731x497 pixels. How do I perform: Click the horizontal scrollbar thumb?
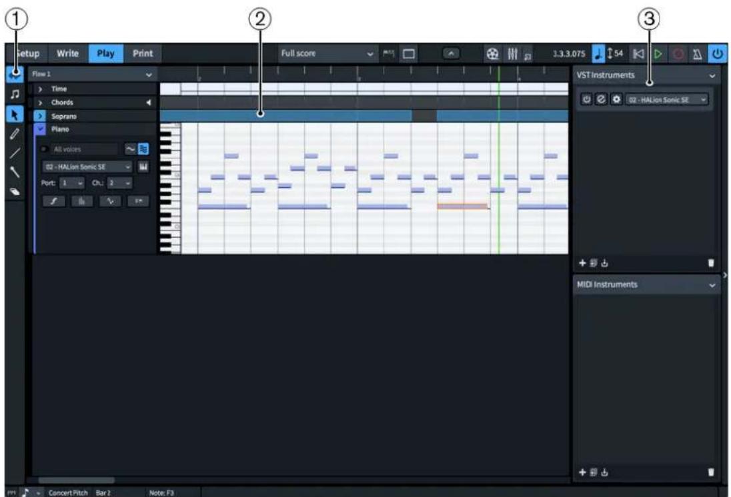pyautogui.click(x=77, y=480)
